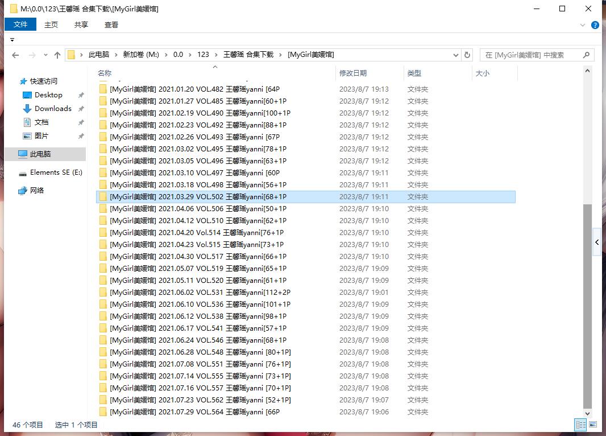
Task: Select 新加卷 (M:) in the breadcrumb
Action: (140, 55)
